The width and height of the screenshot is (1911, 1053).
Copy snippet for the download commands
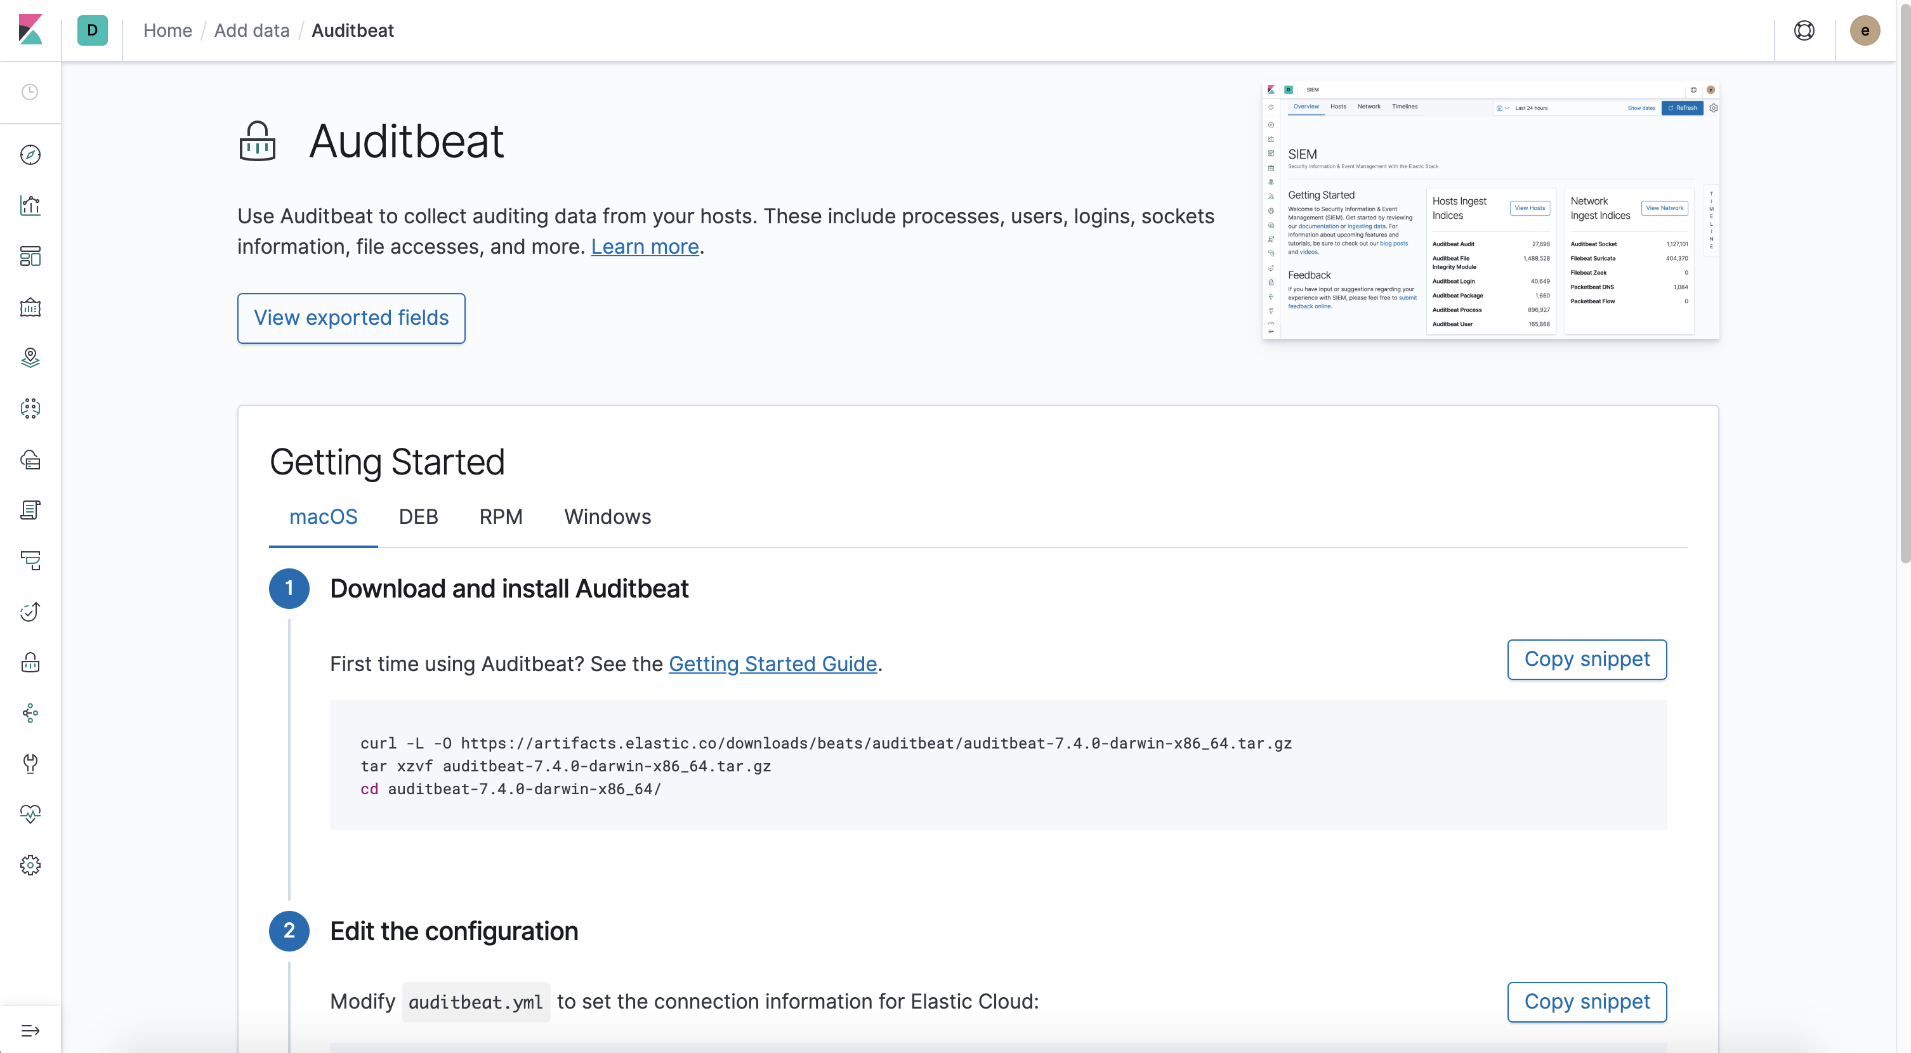coord(1587,659)
